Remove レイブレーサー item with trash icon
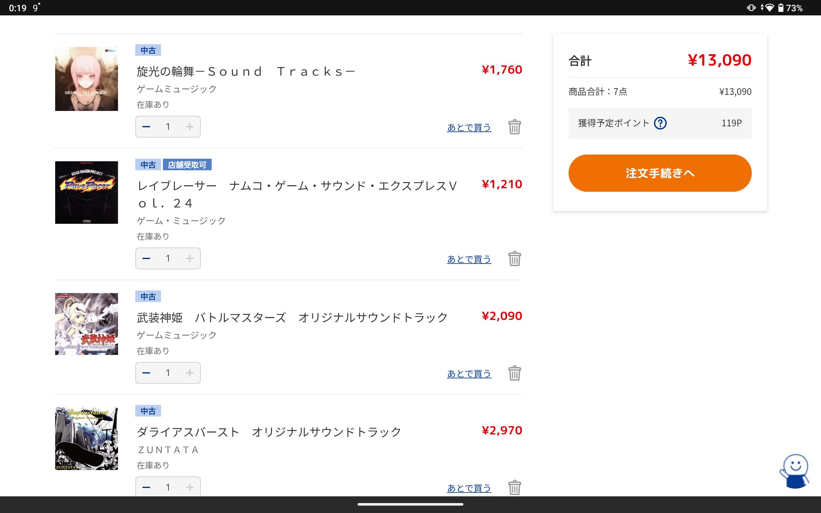The width and height of the screenshot is (821, 513). point(514,258)
